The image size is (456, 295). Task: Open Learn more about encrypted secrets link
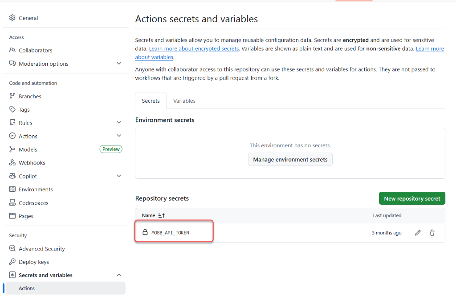click(194, 48)
